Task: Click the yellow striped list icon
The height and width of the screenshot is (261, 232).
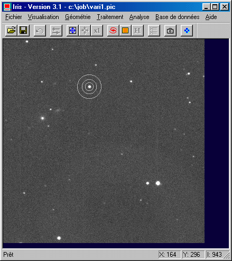Action: coord(125,31)
